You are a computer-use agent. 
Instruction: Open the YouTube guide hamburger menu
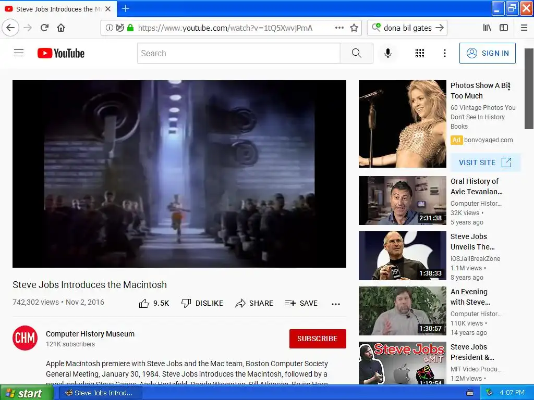coord(19,53)
